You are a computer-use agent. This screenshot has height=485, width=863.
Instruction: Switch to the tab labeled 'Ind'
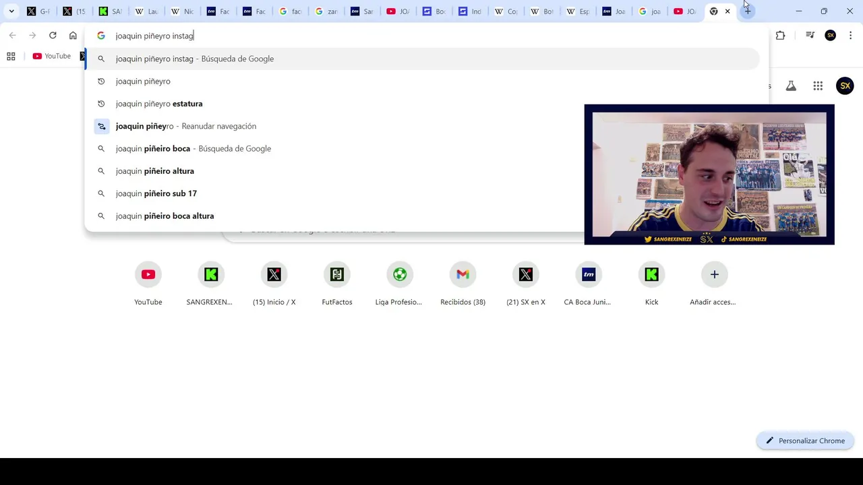pyautogui.click(x=470, y=11)
